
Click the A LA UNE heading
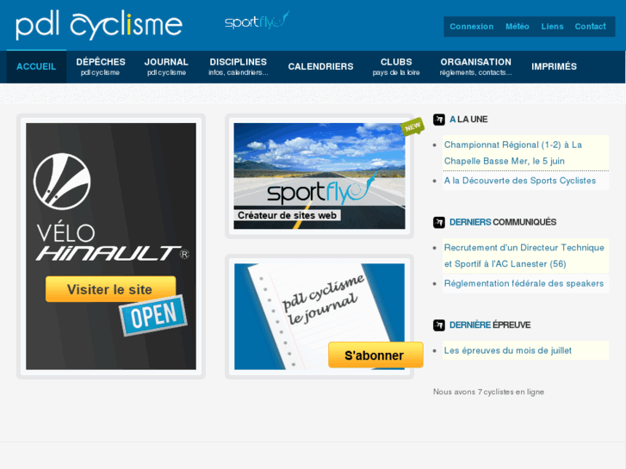468,120
